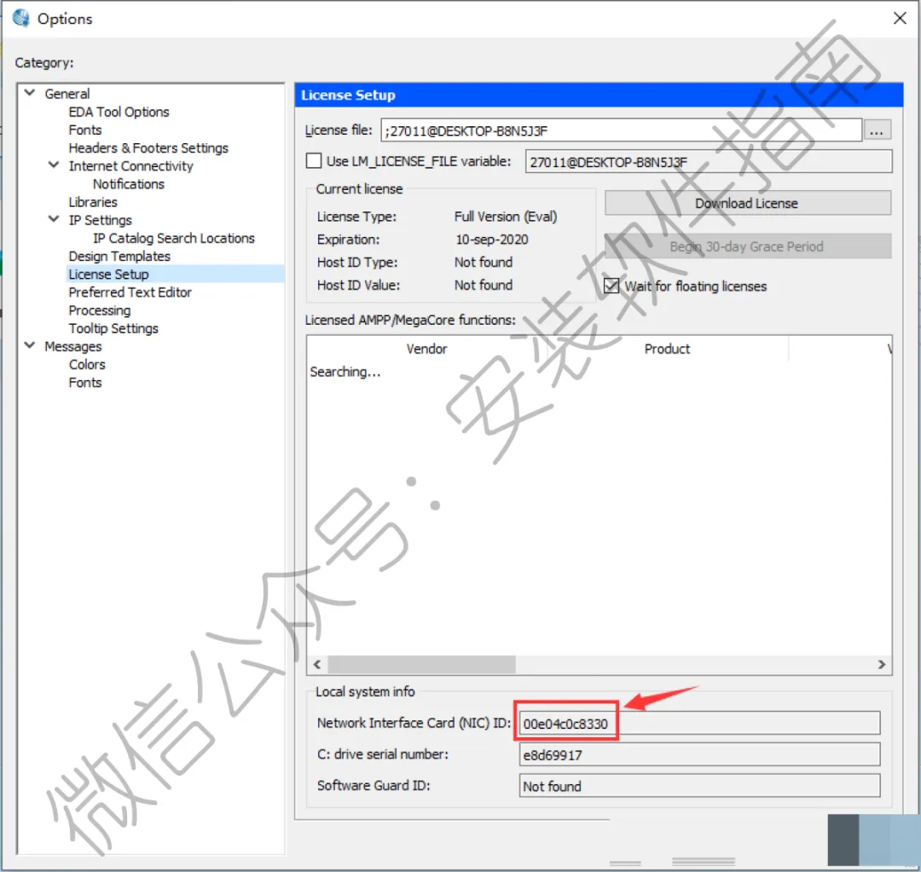Collapse the General category
Viewport: 921px width, 872px height.
tap(30, 93)
